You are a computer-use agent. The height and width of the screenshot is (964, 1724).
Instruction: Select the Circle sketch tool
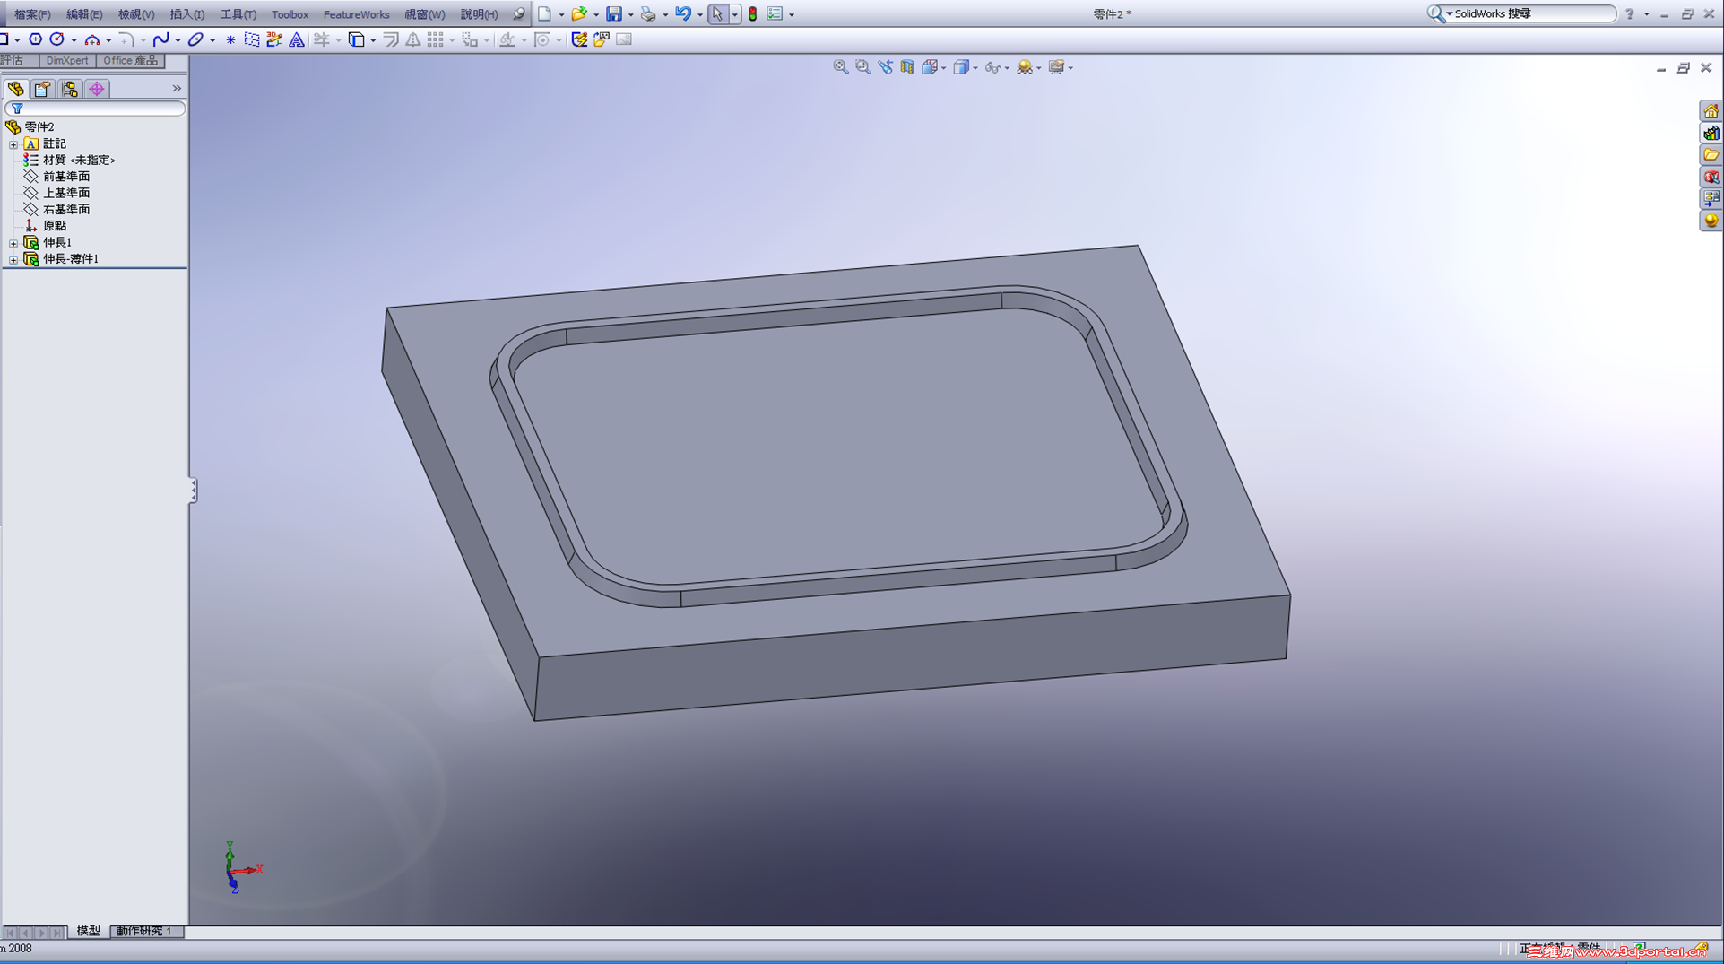tap(57, 39)
